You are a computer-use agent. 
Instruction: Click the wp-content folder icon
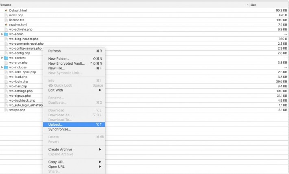coord(6,58)
